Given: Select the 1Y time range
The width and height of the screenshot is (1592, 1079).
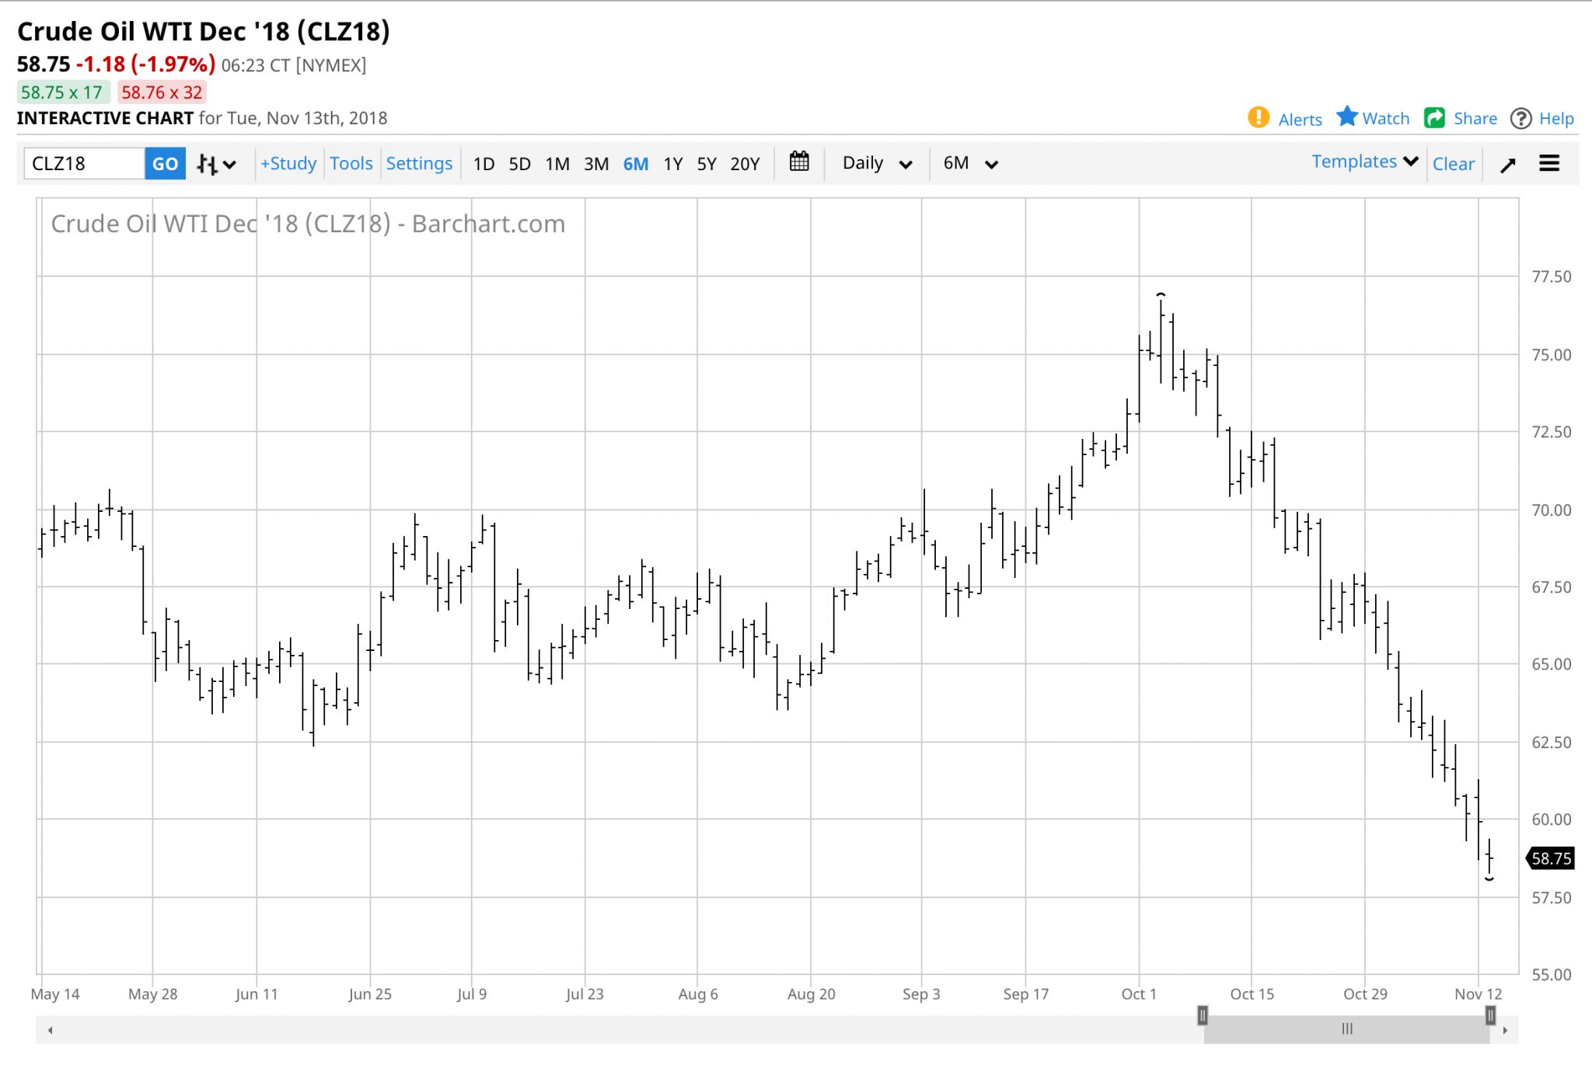Looking at the screenshot, I should tap(672, 164).
